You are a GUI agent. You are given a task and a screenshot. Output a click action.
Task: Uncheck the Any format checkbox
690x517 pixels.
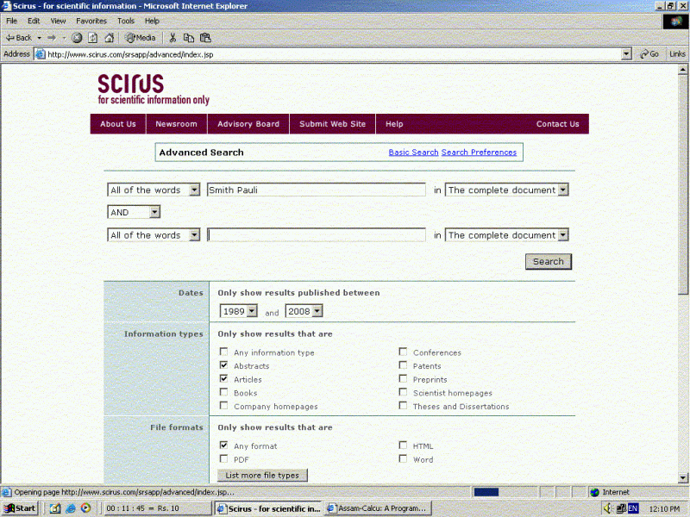pos(223,445)
